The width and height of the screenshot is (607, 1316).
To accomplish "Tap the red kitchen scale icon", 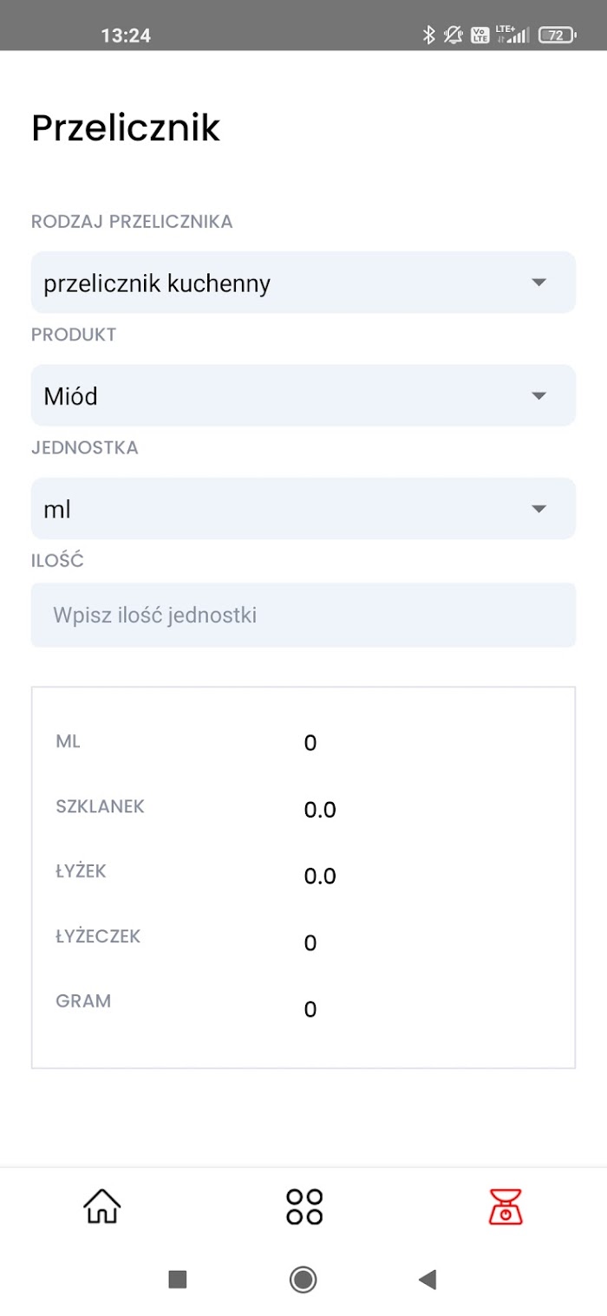I will pos(506,1206).
